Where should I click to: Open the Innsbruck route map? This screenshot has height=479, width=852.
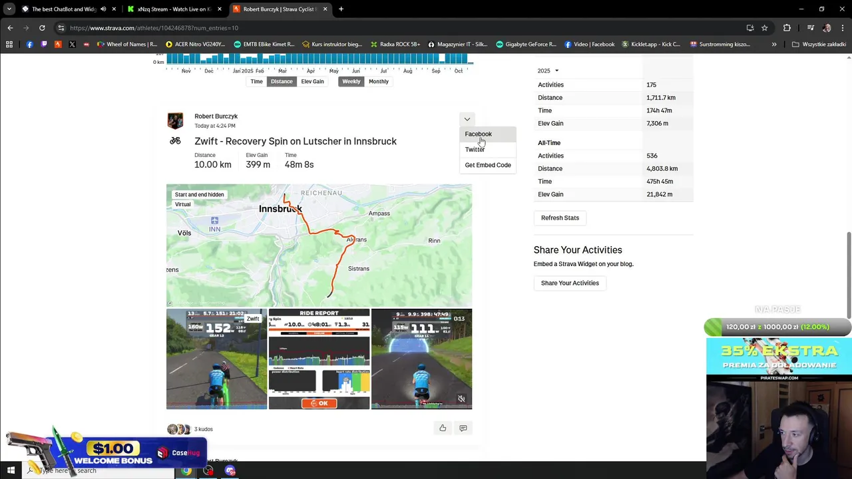tap(319, 245)
